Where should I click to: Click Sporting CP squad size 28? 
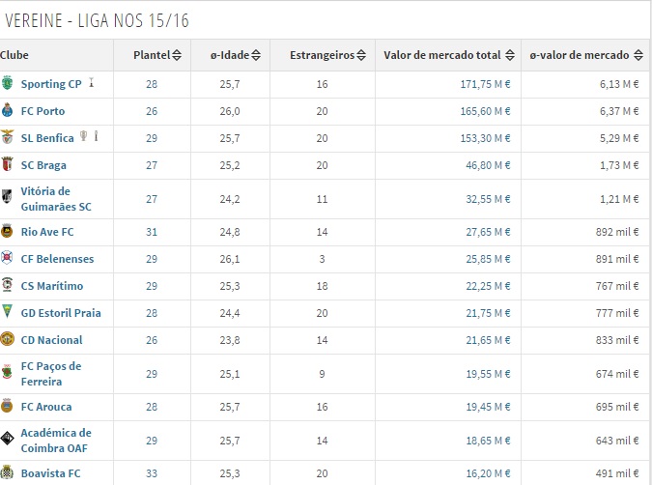click(x=152, y=84)
